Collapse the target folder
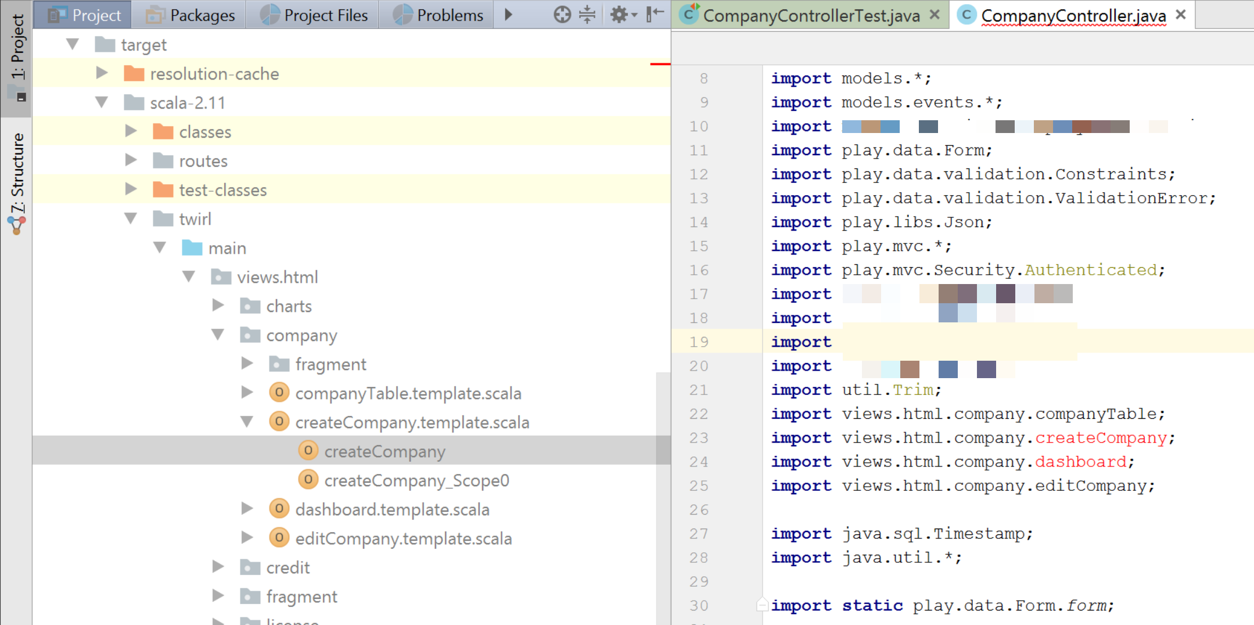Screen dimensions: 1254x625 [x=73, y=44]
